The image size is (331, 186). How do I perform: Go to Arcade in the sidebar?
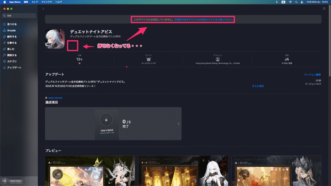pyautogui.click(x=11, y=30)
